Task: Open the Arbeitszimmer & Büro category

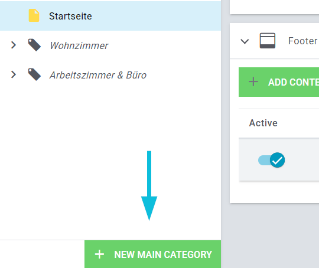Action: [x=98, y=75]
